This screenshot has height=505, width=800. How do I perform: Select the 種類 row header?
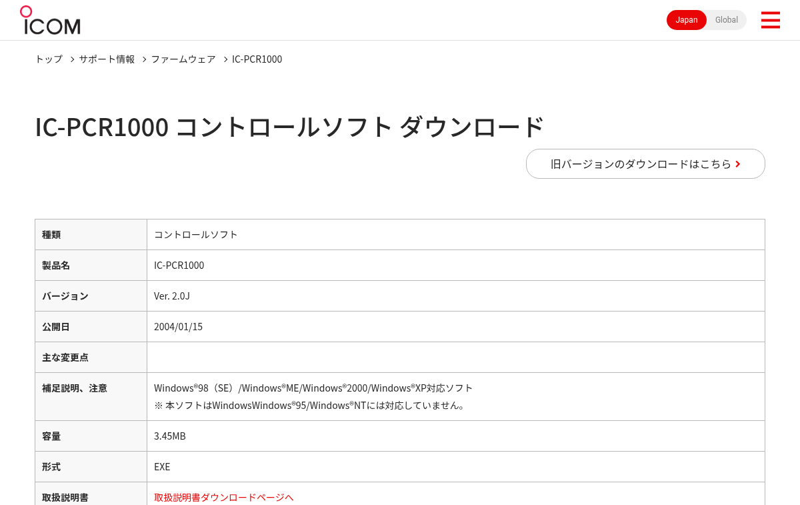click(91, 234)
